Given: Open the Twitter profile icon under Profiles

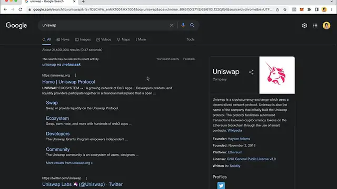Looking at the screenshot, I should tap(221, 185).
